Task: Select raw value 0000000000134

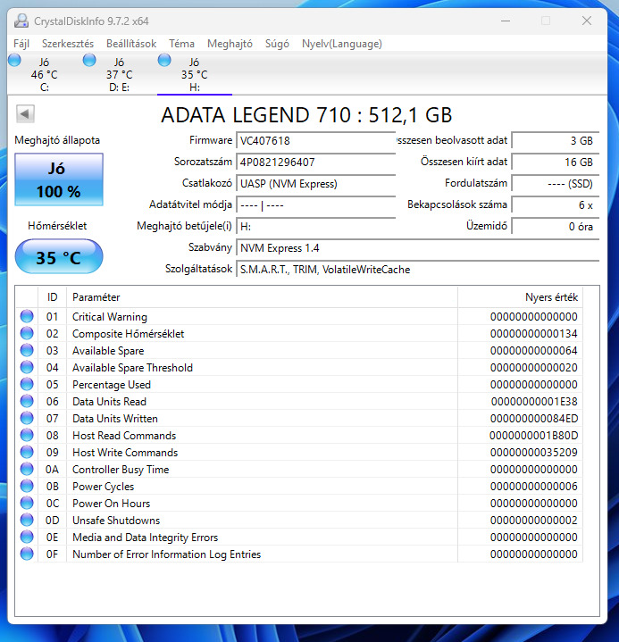Action: (534, 333)
